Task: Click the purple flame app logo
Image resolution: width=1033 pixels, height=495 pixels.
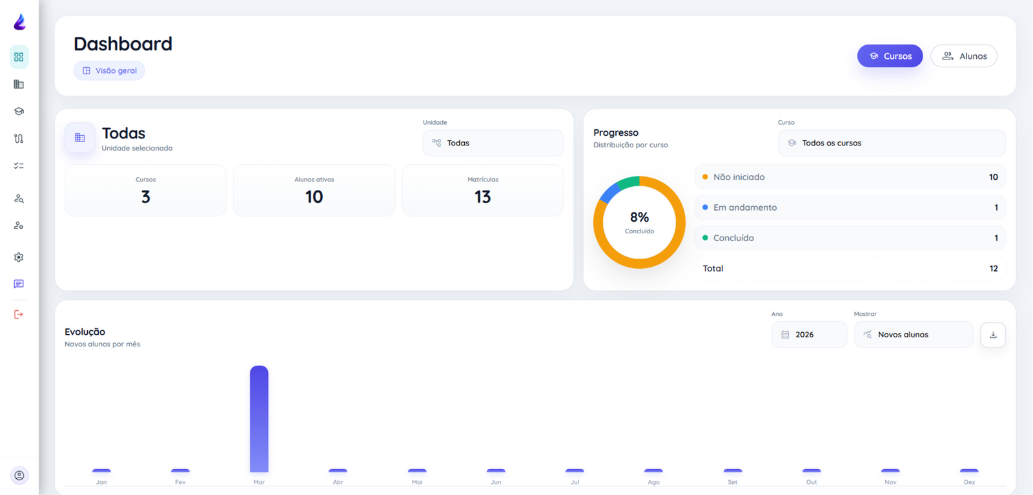Action: click(x=19, y=22)
